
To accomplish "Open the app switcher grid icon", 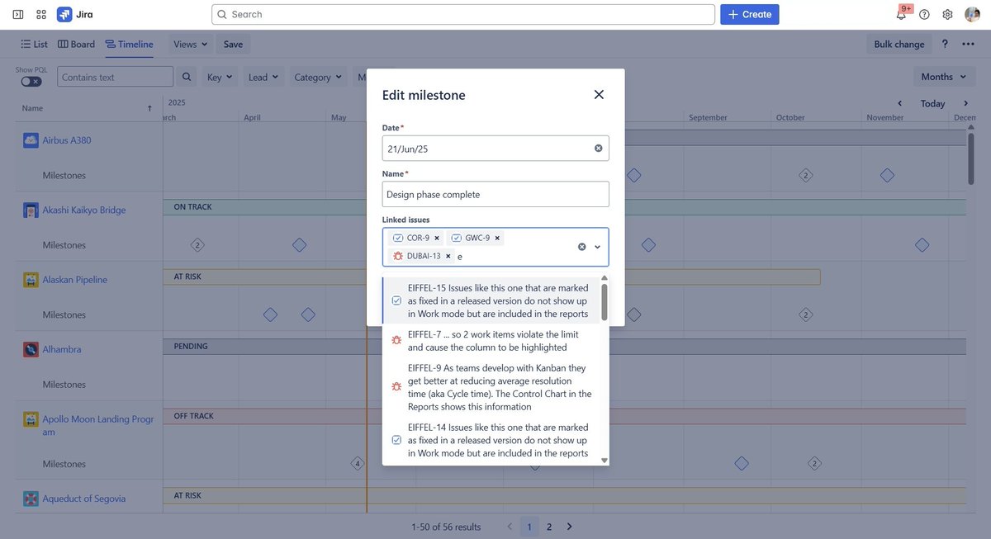I will (x=41, y=14).
